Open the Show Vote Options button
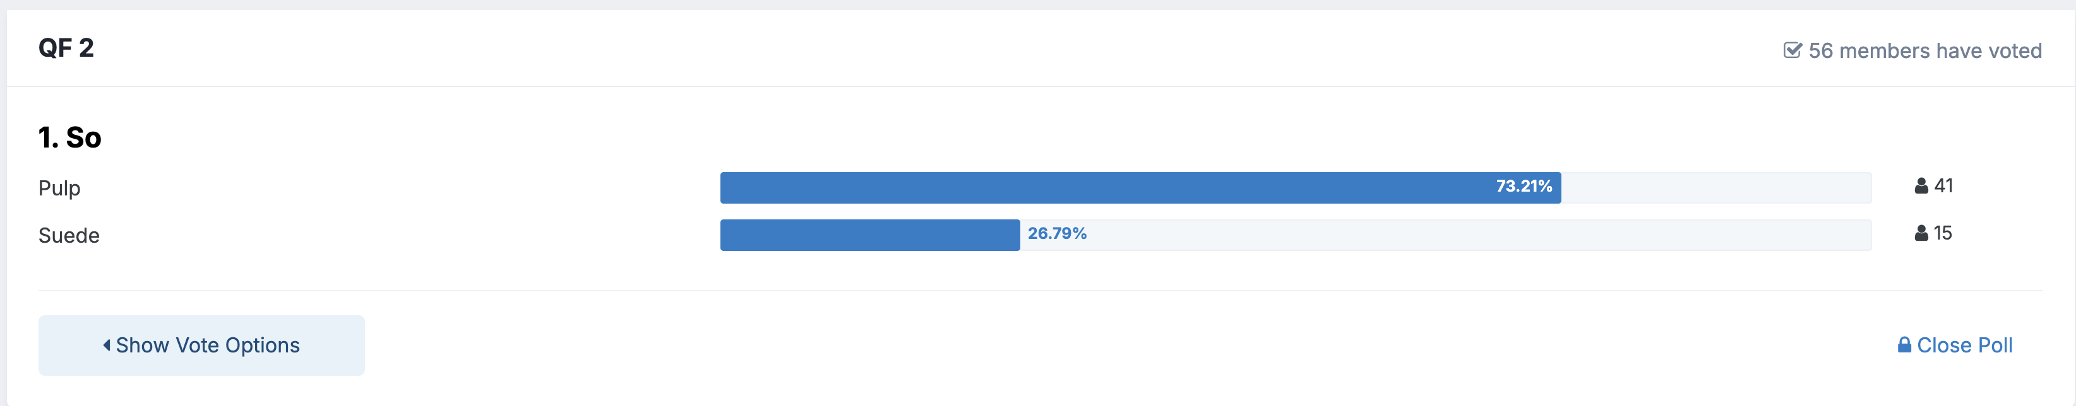The height and width of the screenshot is (406, 2076). 201,345
